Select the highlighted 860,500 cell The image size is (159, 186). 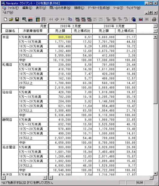pyautogui.click(x=60, y=37)
